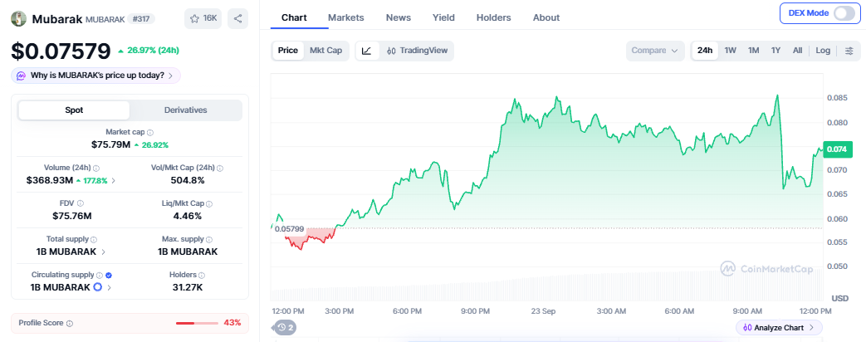The height and width of the screenshot is (342, 866).
Task: Add Mubarak to watchlist with star button
Action: point(203,19)
